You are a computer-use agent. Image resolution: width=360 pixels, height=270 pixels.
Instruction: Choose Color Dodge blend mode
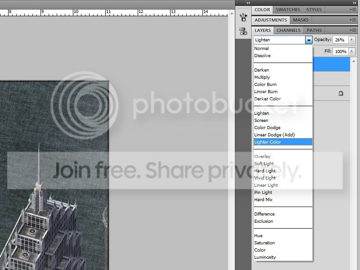point(283,128)
